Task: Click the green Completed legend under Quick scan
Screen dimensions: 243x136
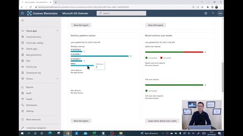Action: [151, 58]
